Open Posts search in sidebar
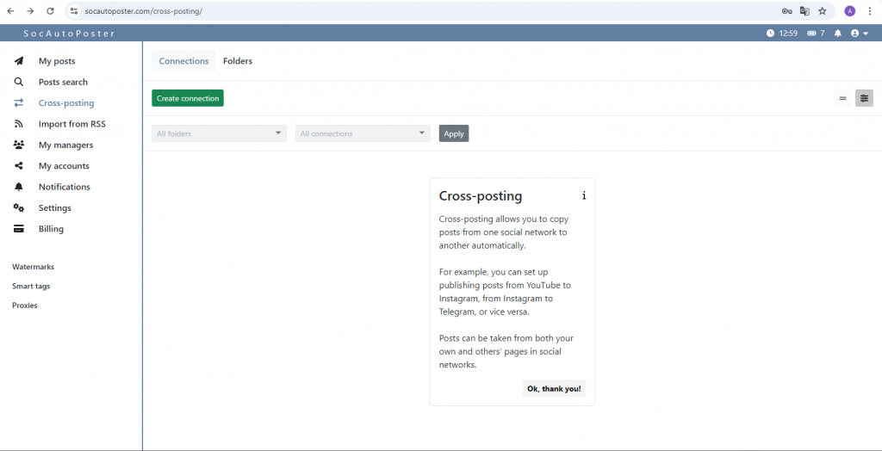Screen dimensions: 882x451 (63, 83)
